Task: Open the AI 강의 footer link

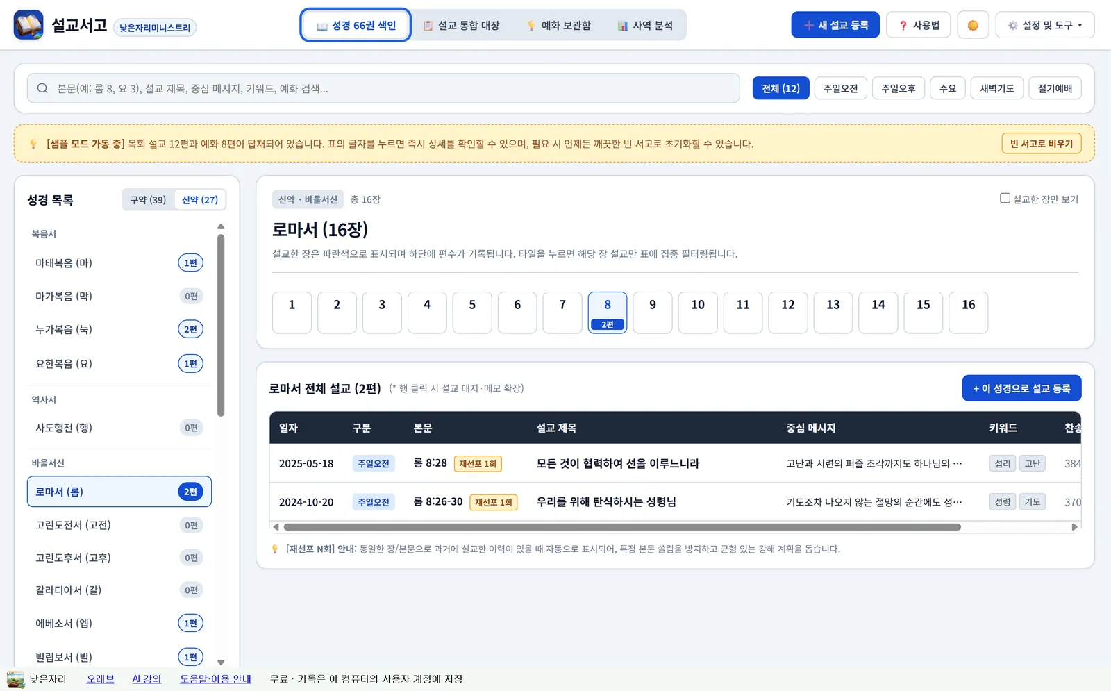Action: (x=147, y=679)
